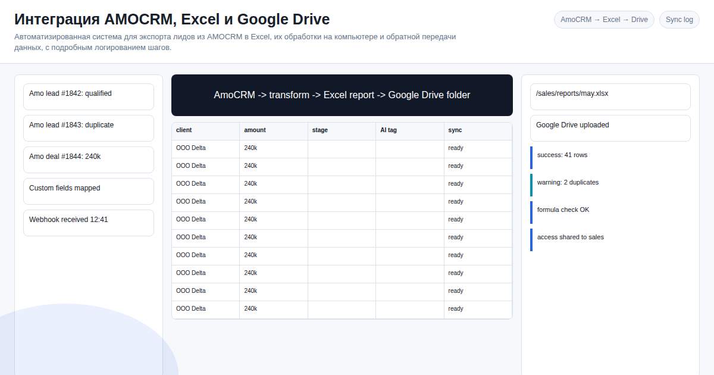Click the AmoCRM → Excel → Drive pill
This screenshot has width=714, height=375.
pyautogui.click(x=604, y=20)
